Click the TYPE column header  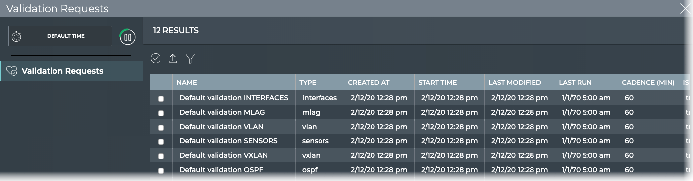[308, 82]
